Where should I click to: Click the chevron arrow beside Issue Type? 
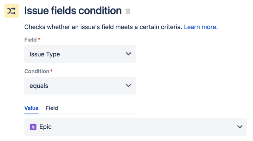pyautogui.click(x=128, y=54)
